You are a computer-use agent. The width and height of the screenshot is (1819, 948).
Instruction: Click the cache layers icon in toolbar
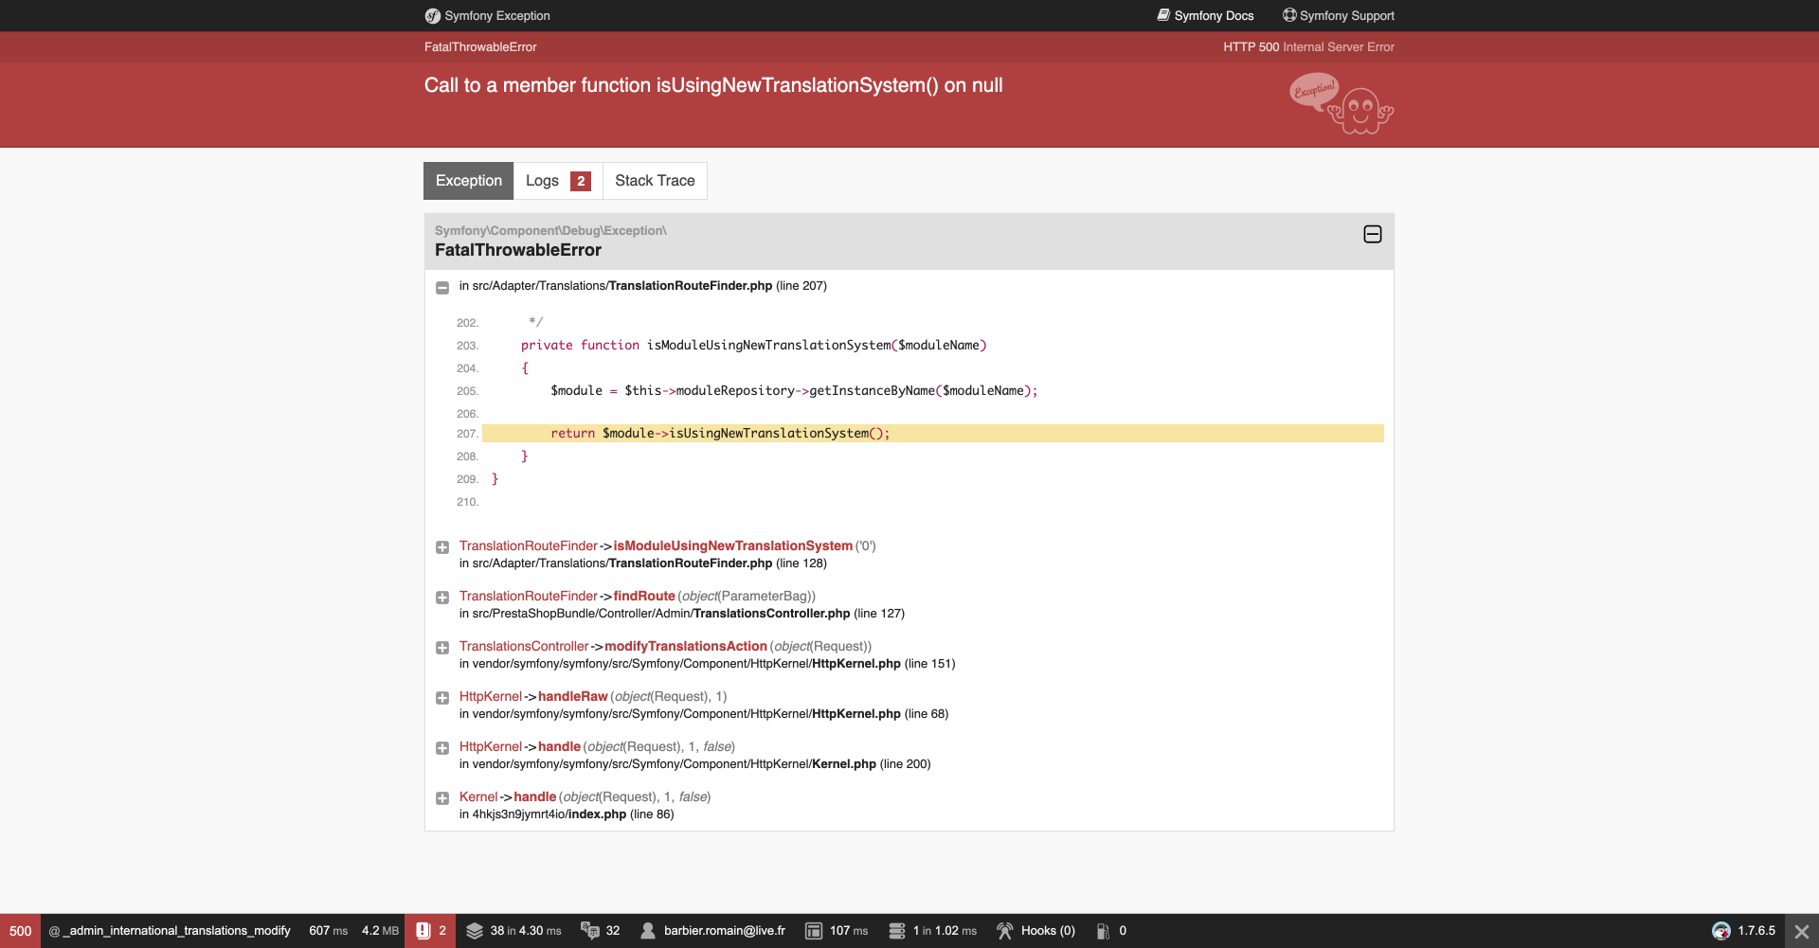point(475,931)
